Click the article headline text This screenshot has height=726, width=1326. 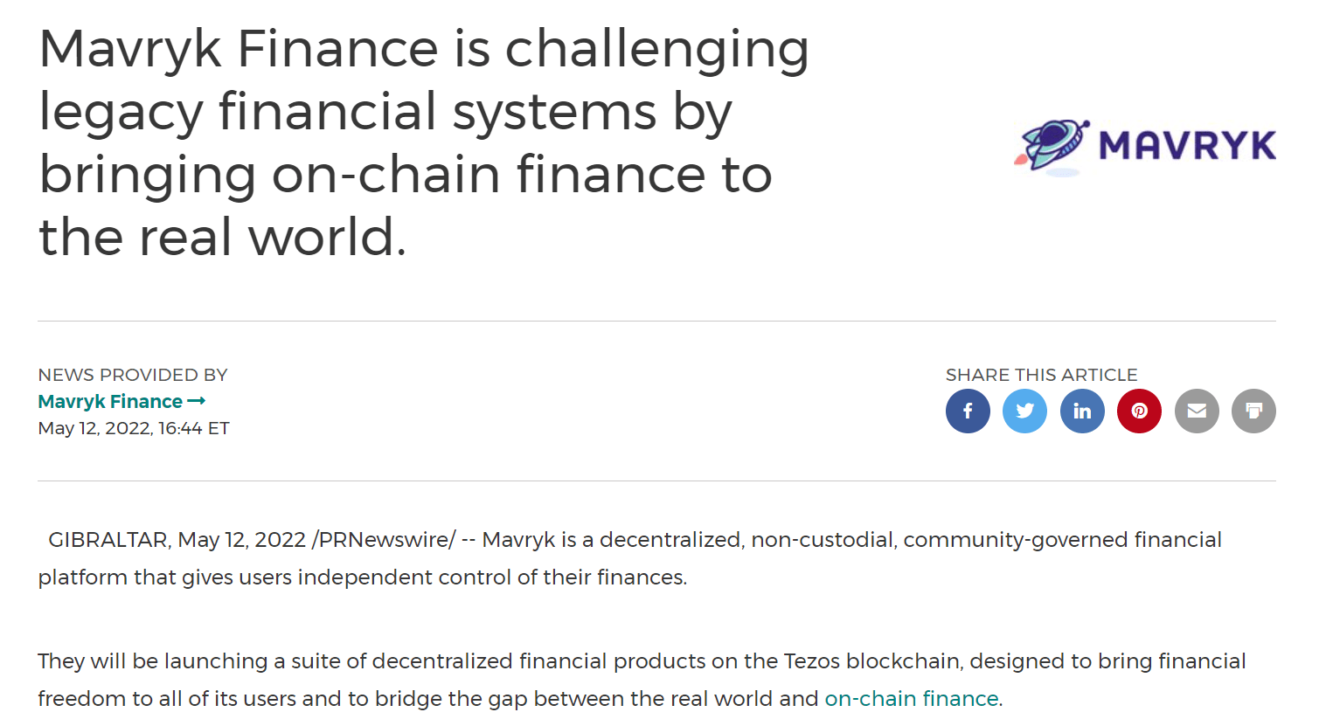pyautogui.click(x=424, y=142)
